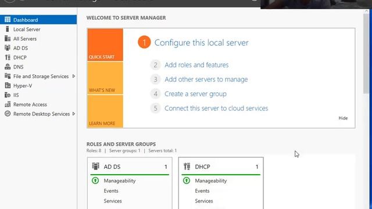The width and height of the screenshot is (372, 209).
Task: Click the step 5 number circle
Action: (155, 109)
